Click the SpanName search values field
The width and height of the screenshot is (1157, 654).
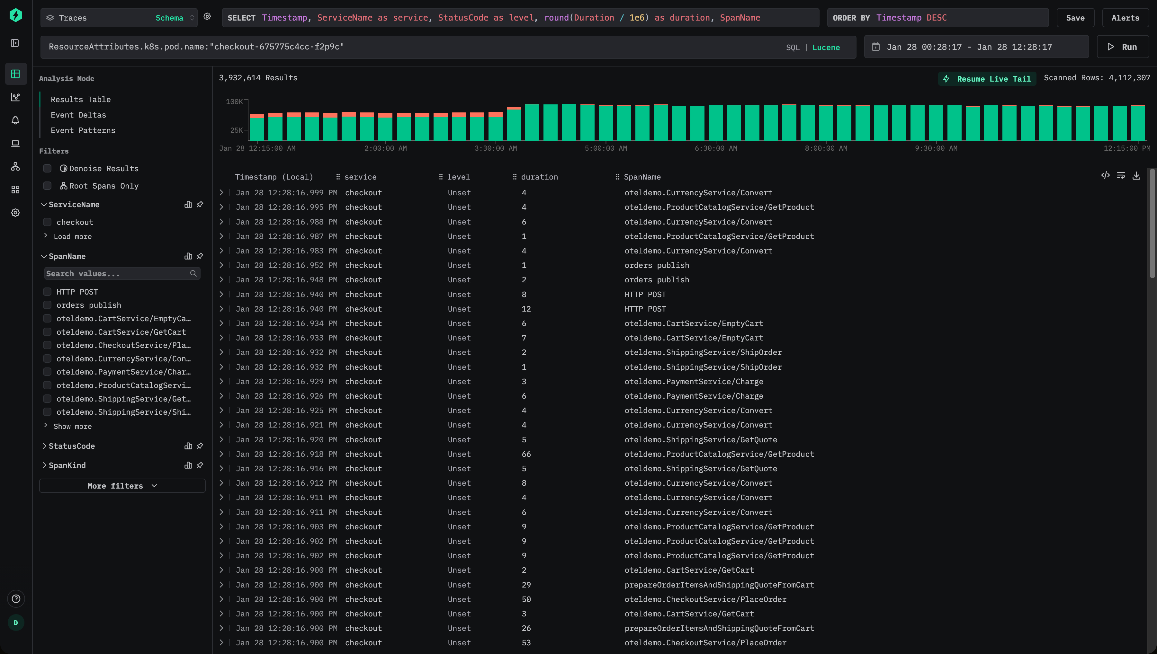point(117,274)
